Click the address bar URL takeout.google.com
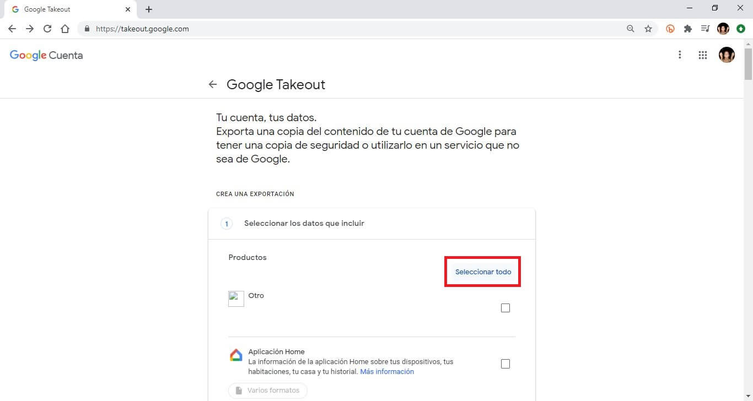Screen dimensions: 753x401 [x=142, y=29]
